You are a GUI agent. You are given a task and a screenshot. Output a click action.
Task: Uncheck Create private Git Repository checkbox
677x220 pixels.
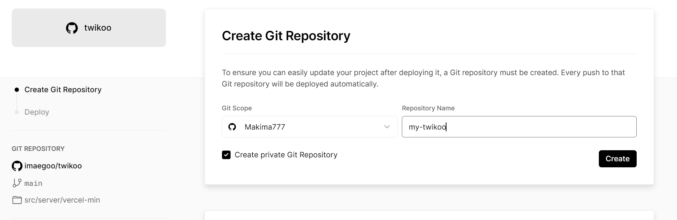tap(226, 155)
